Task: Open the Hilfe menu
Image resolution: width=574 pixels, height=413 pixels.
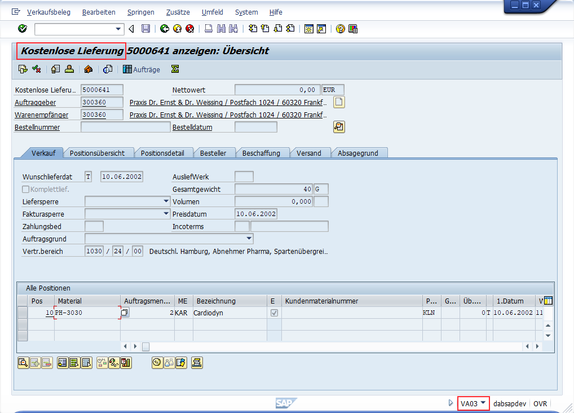Action: coord(276,12)
